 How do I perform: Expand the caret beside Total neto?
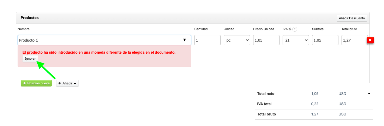coord(369,94)
